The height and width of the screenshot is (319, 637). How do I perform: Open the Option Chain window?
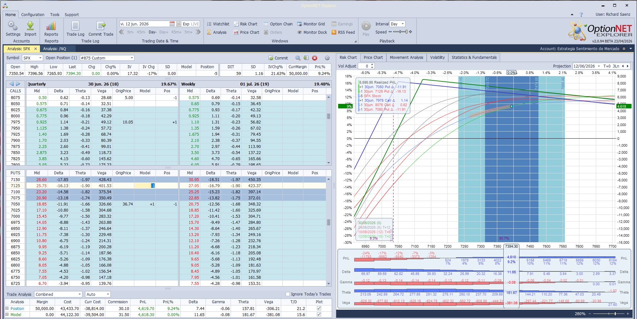click(x=278, y=24)
